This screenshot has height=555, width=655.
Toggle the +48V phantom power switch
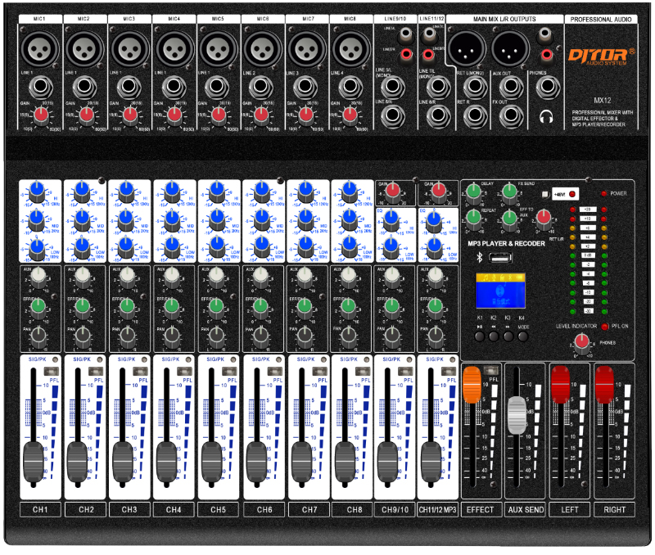pyautogui.click(x=544, y=194)
